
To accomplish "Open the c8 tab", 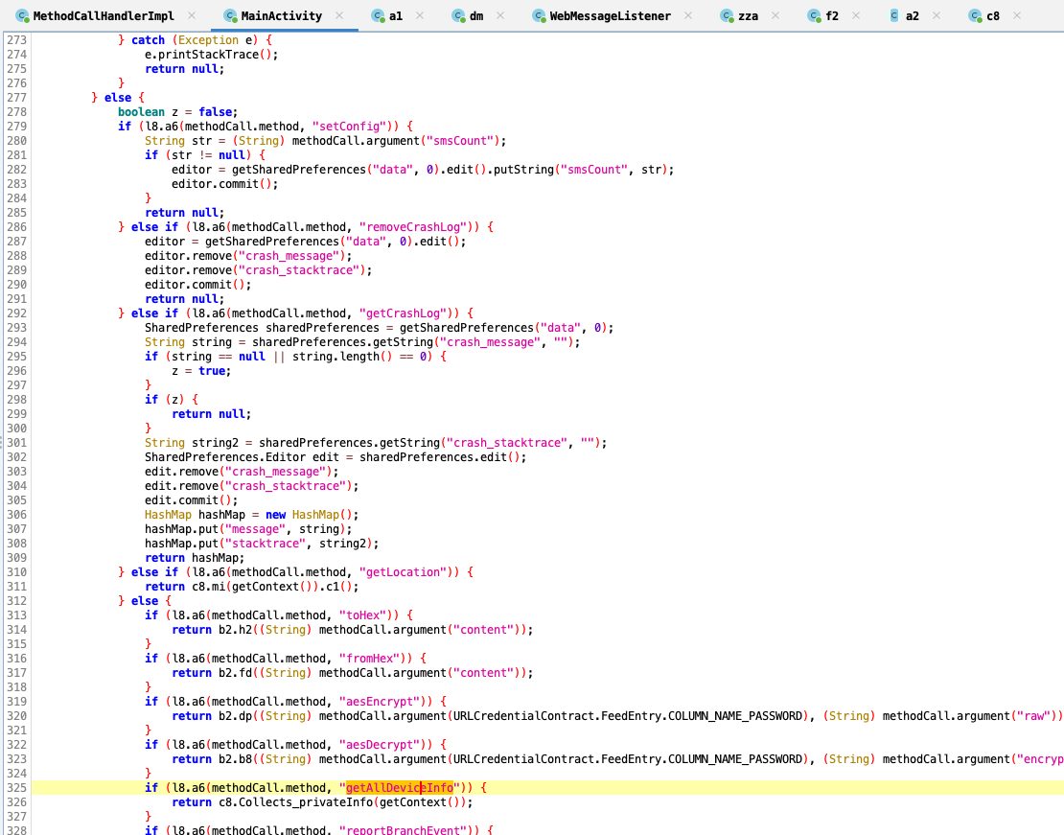I will [993, 15].
